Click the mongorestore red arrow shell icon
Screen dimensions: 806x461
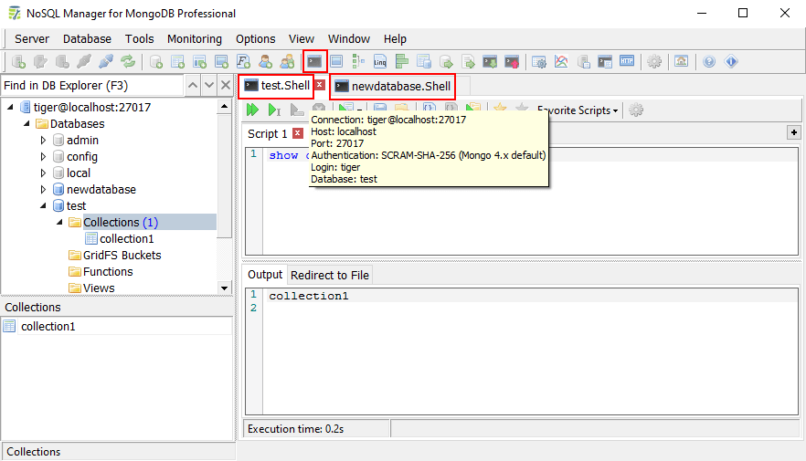[512, 61]
